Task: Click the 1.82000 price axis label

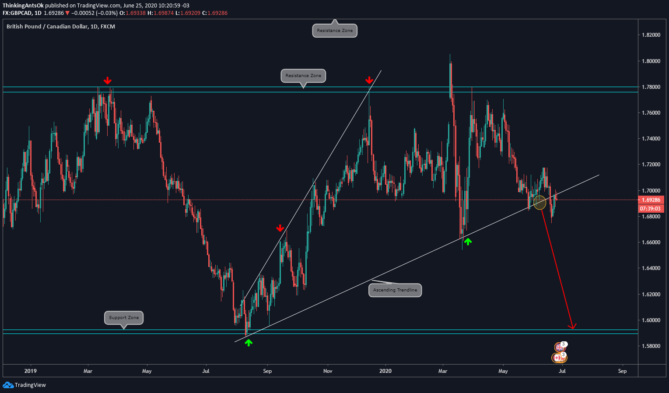Action: (x=651, y=35)
